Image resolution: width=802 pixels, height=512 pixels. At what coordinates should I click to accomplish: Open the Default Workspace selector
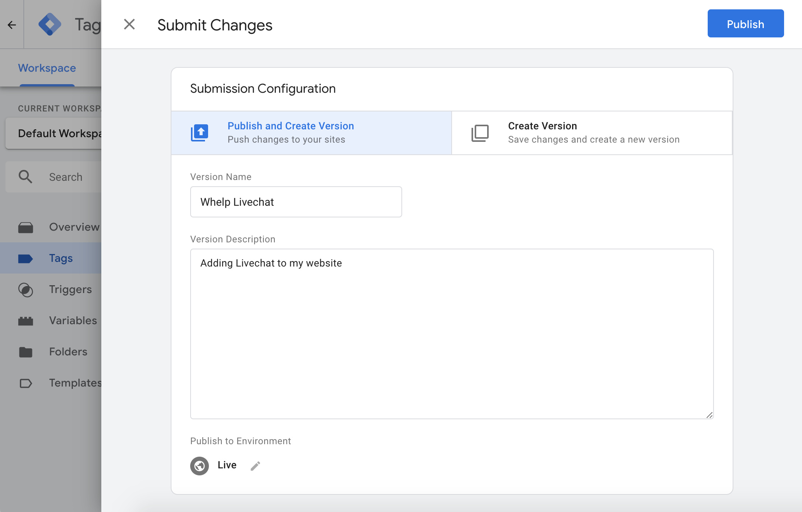tap(53, 133)
